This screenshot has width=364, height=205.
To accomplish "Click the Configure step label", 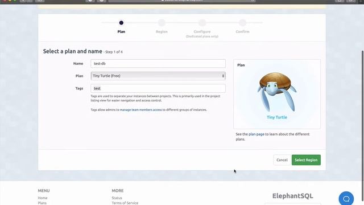I will pyautogui.click(x=202, y=32).
